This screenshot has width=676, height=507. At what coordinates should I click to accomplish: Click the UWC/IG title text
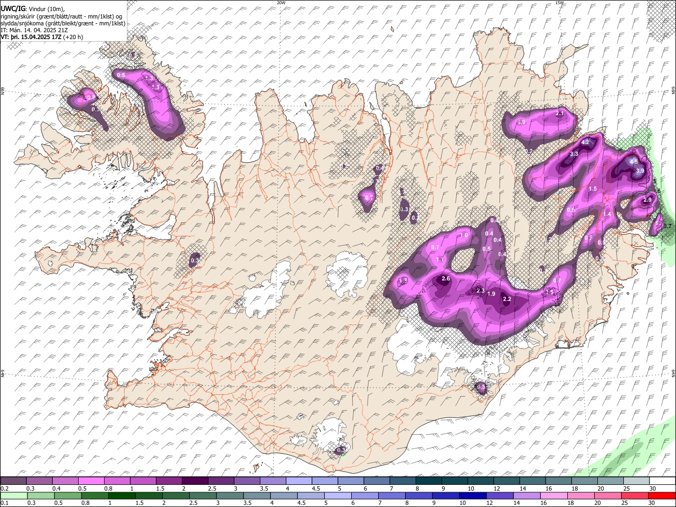(13, 9)
